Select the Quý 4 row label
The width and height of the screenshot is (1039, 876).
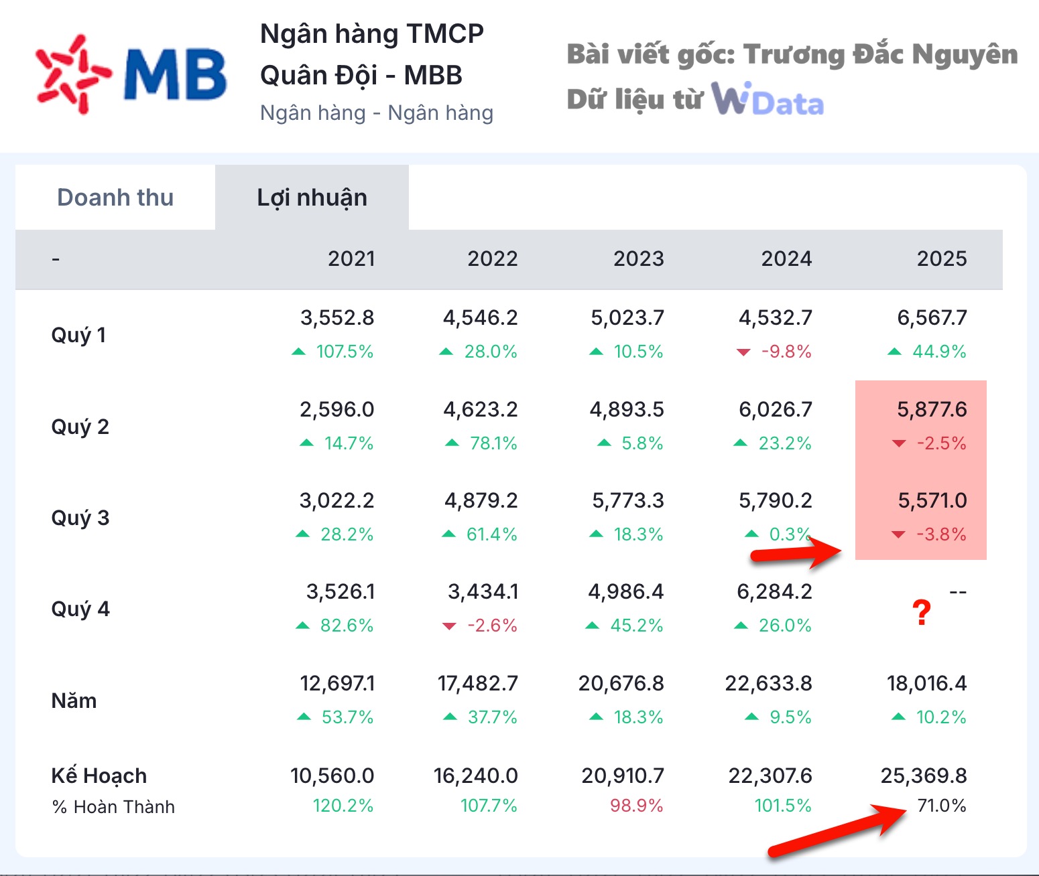(x=80, y=609)
